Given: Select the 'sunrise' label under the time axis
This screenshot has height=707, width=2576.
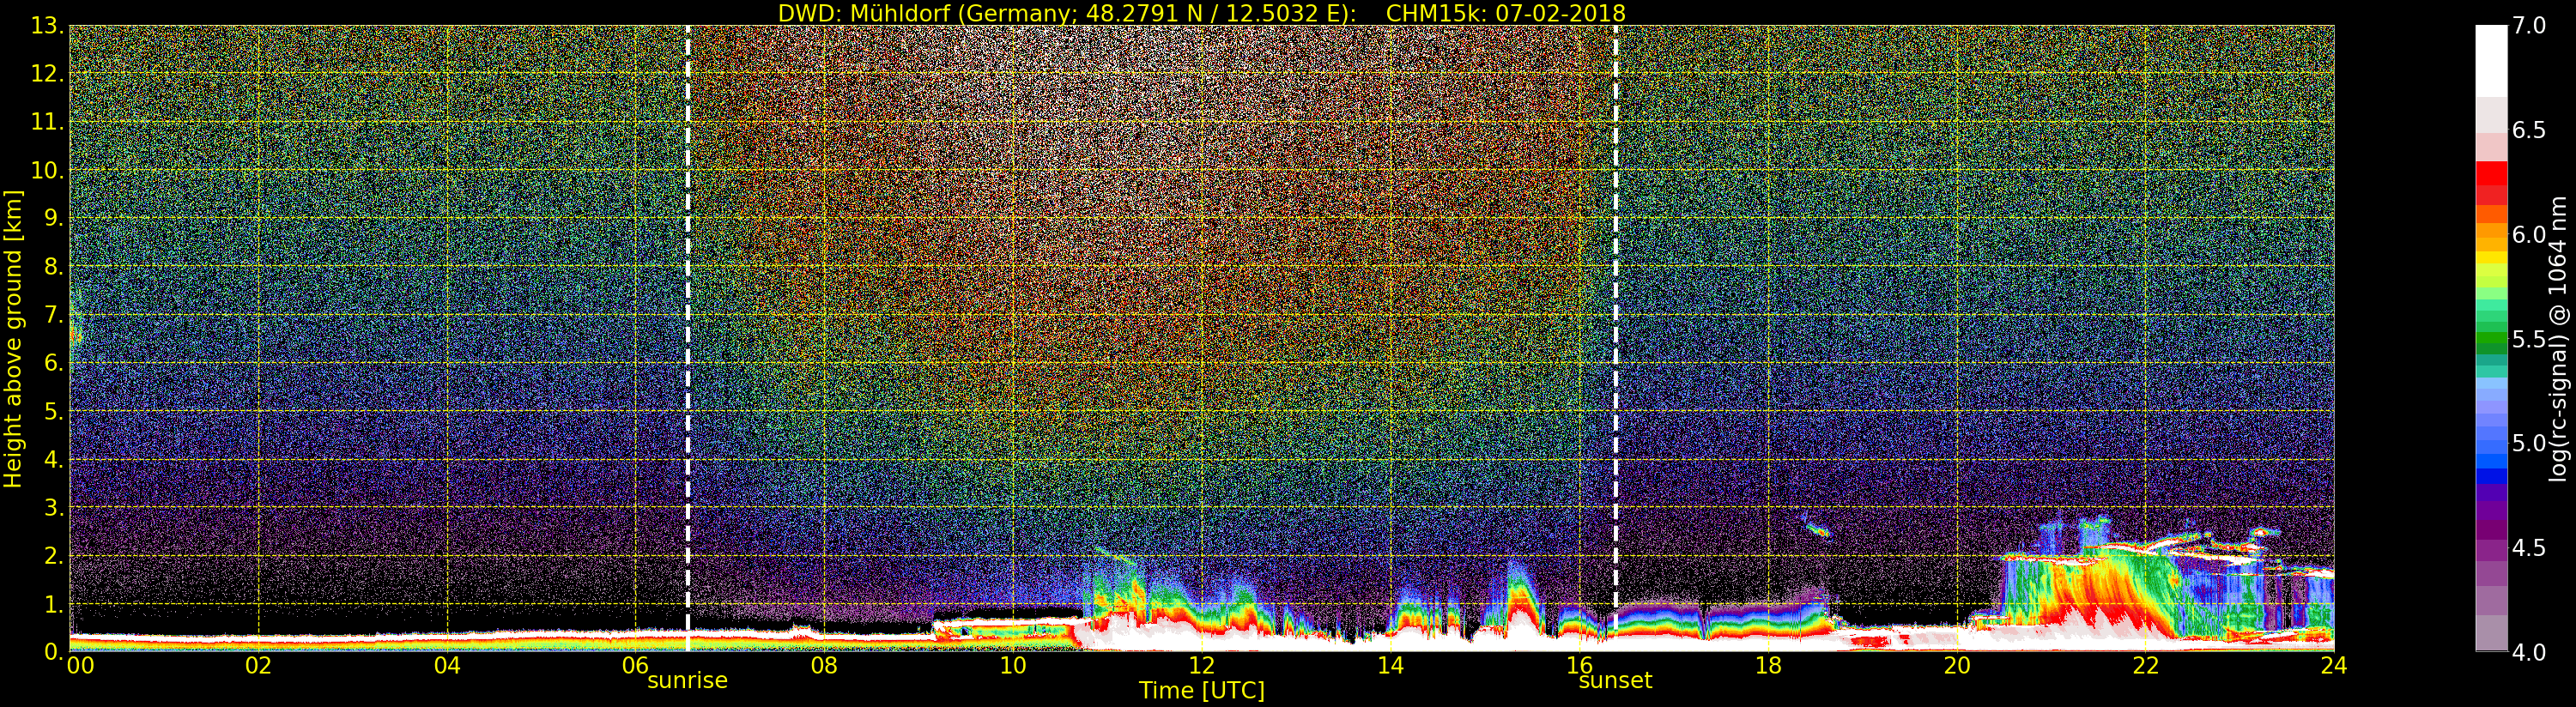Looking at the screenshot, I should click(x=687, y=681).
